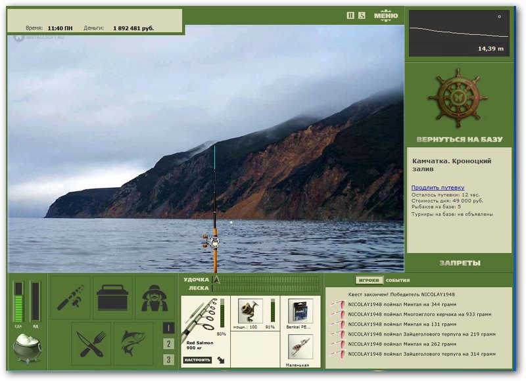Open the ЗАПРЕТЫ restrictions section
This screenshot has width=526, height=381.
460,263
